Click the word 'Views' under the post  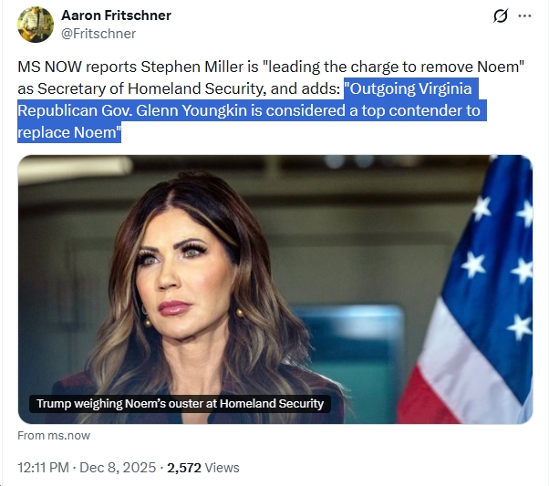223,468
